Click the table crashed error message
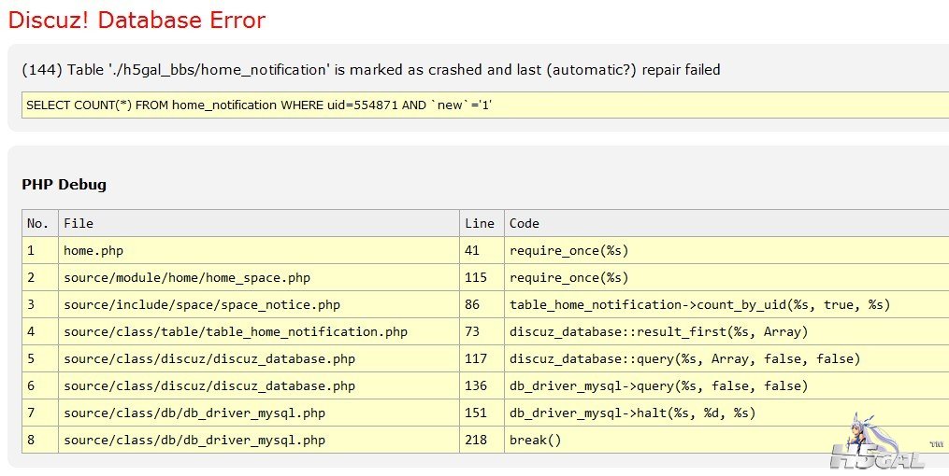This screenshot has width=949, height=476. tap(370, 70)
